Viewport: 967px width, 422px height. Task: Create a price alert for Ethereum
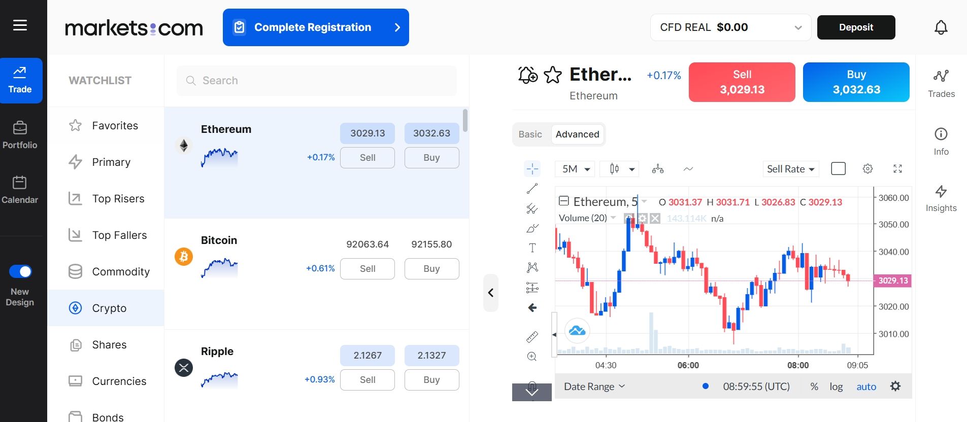(528, 75)
